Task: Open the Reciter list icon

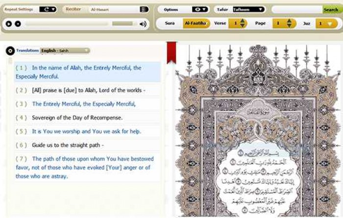Action: (x=144, y=9)
